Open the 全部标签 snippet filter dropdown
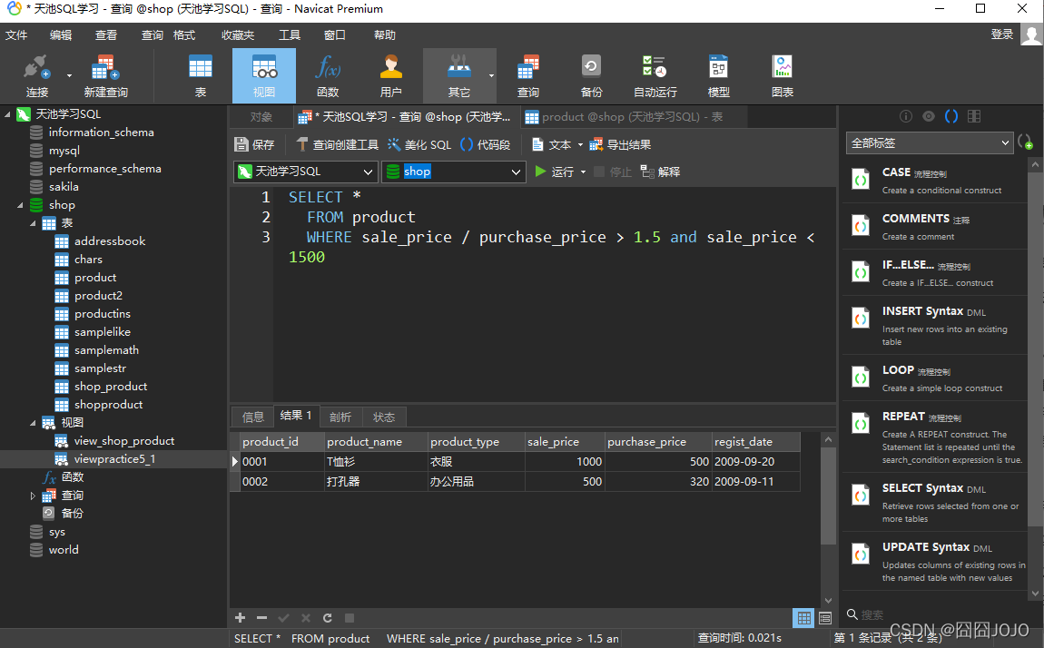 930,143
